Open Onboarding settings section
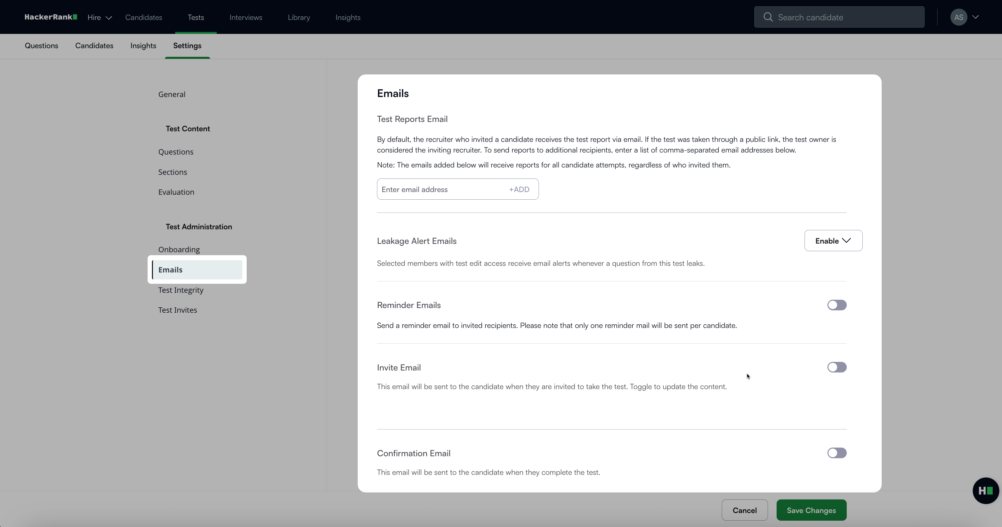This screenshot has width=1002, height=527. point(179,250)
